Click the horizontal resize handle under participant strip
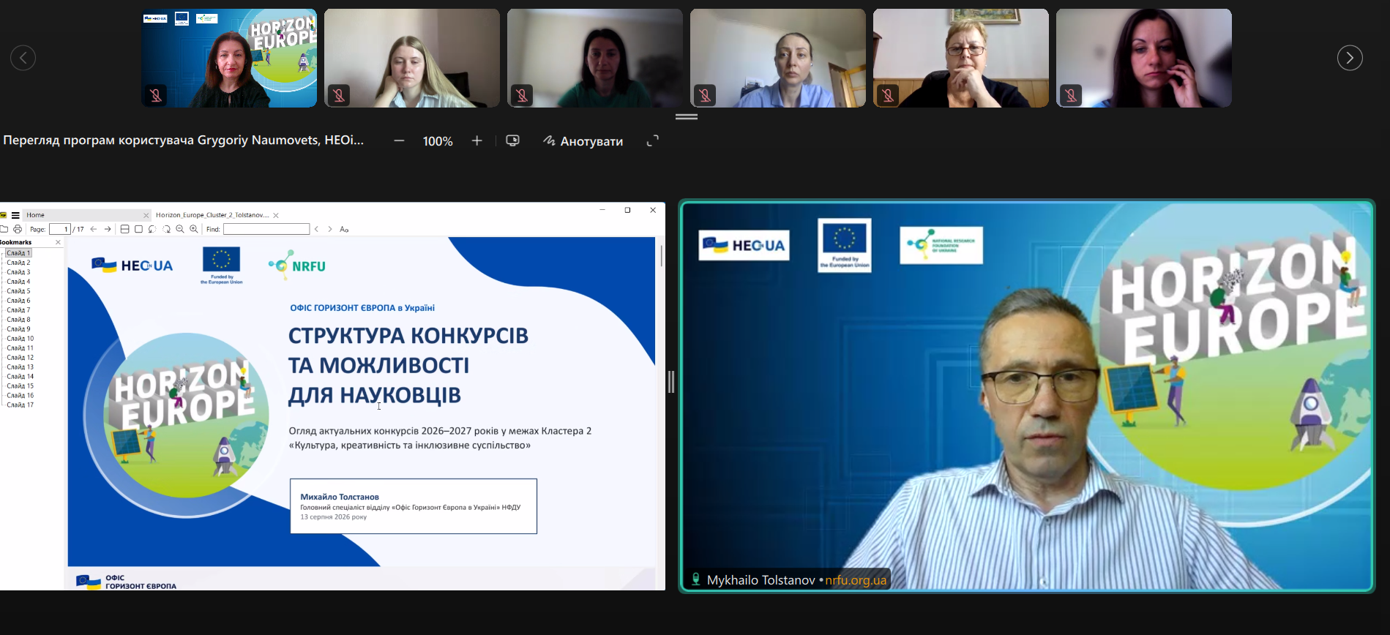The height and width of the screenshot is (635, 1390). coord(687,117)
